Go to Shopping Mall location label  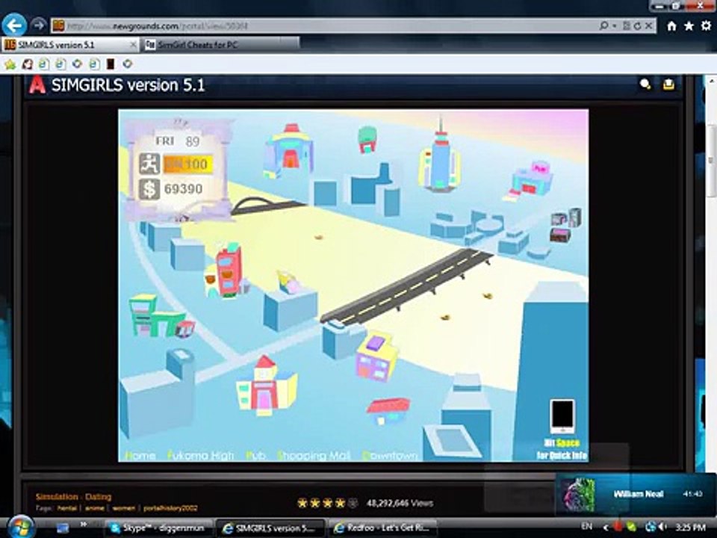point(314,456)
